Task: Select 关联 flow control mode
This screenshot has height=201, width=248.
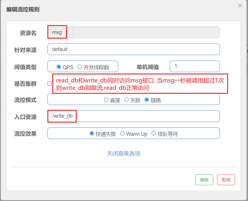Action: pyautogui.click(x=127, y=99)
